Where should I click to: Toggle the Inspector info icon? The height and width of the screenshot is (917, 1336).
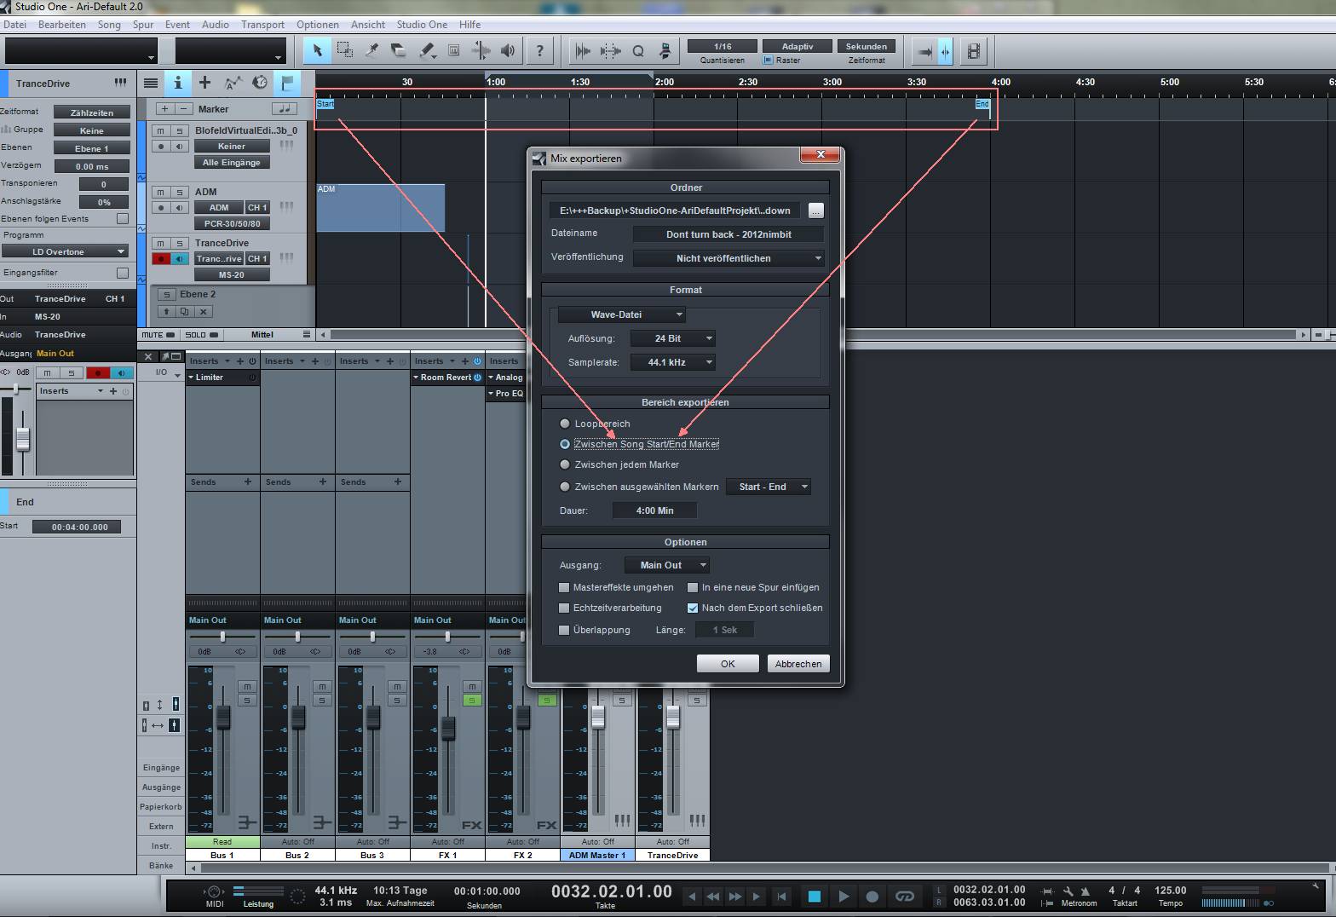(178, 83)
